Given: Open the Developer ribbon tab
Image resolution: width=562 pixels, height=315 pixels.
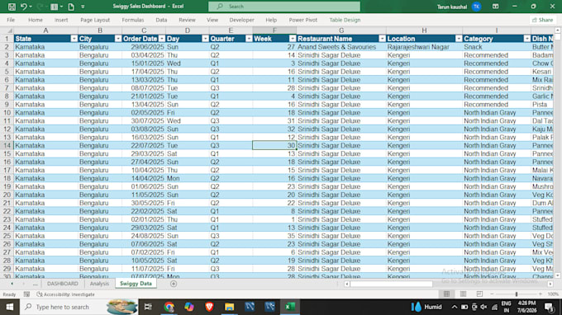Looking at the screenshot, I should [x=241, y=20].
